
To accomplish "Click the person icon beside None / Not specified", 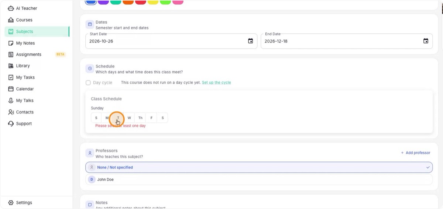I will [x=92, y=167].
